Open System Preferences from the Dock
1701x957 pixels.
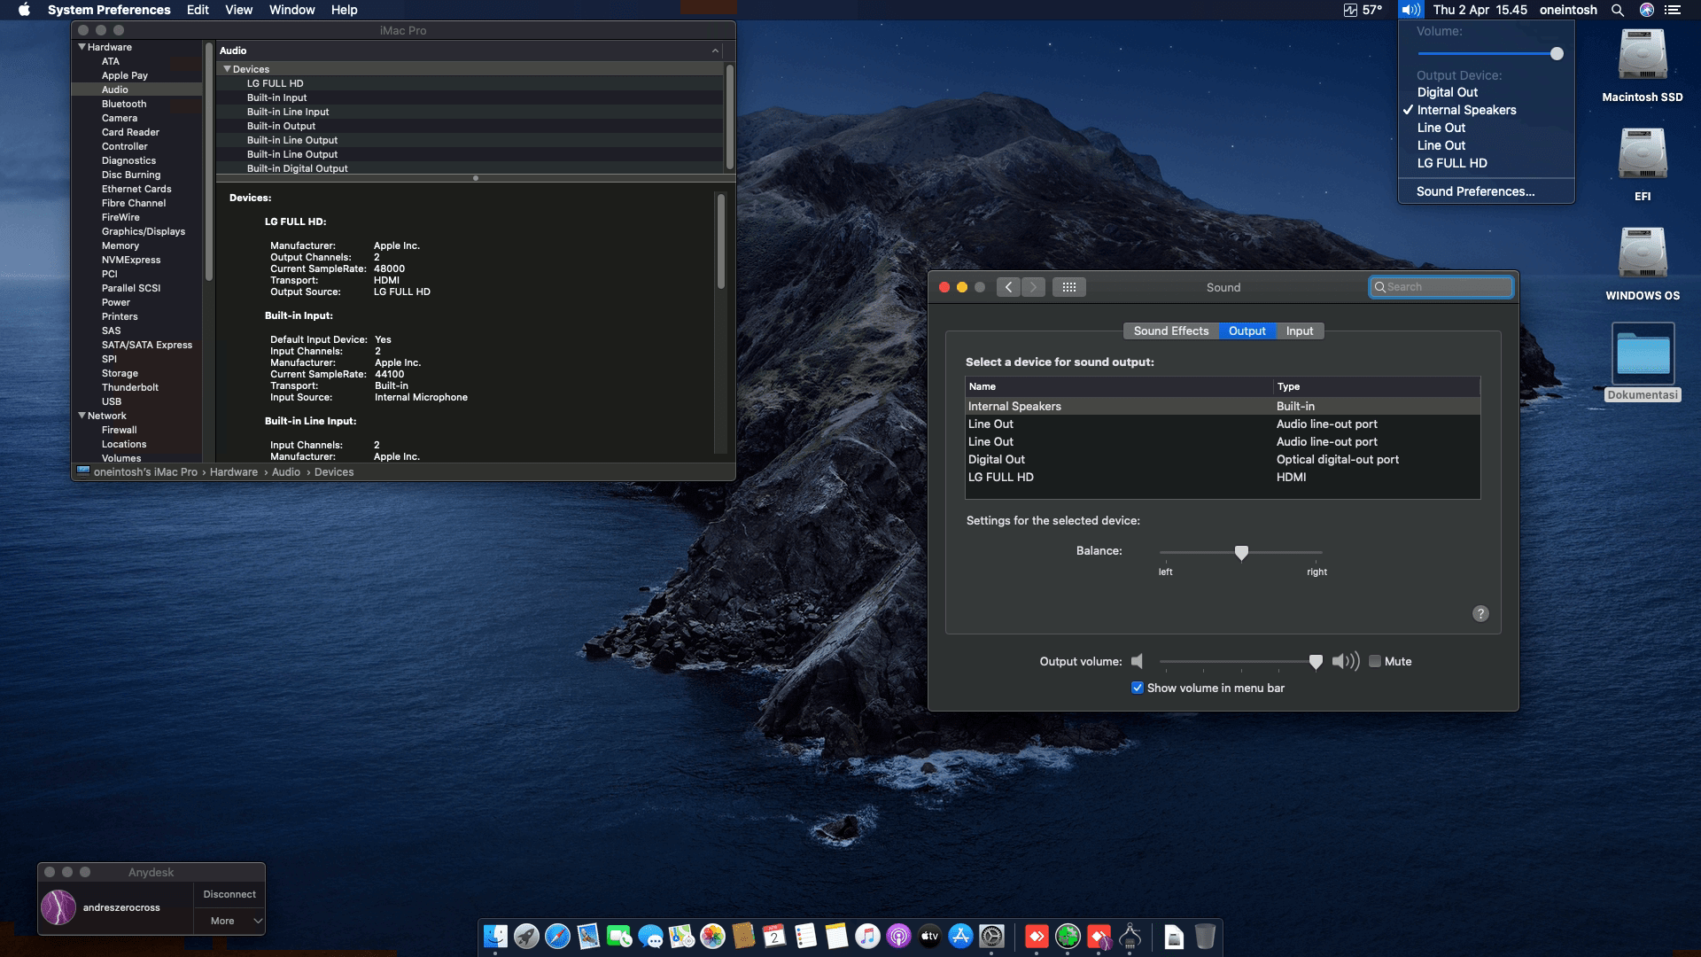click(991, 936)
